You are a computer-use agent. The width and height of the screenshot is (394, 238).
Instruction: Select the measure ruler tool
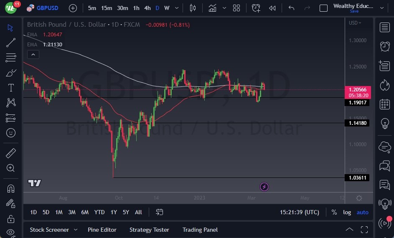(11, 153)
